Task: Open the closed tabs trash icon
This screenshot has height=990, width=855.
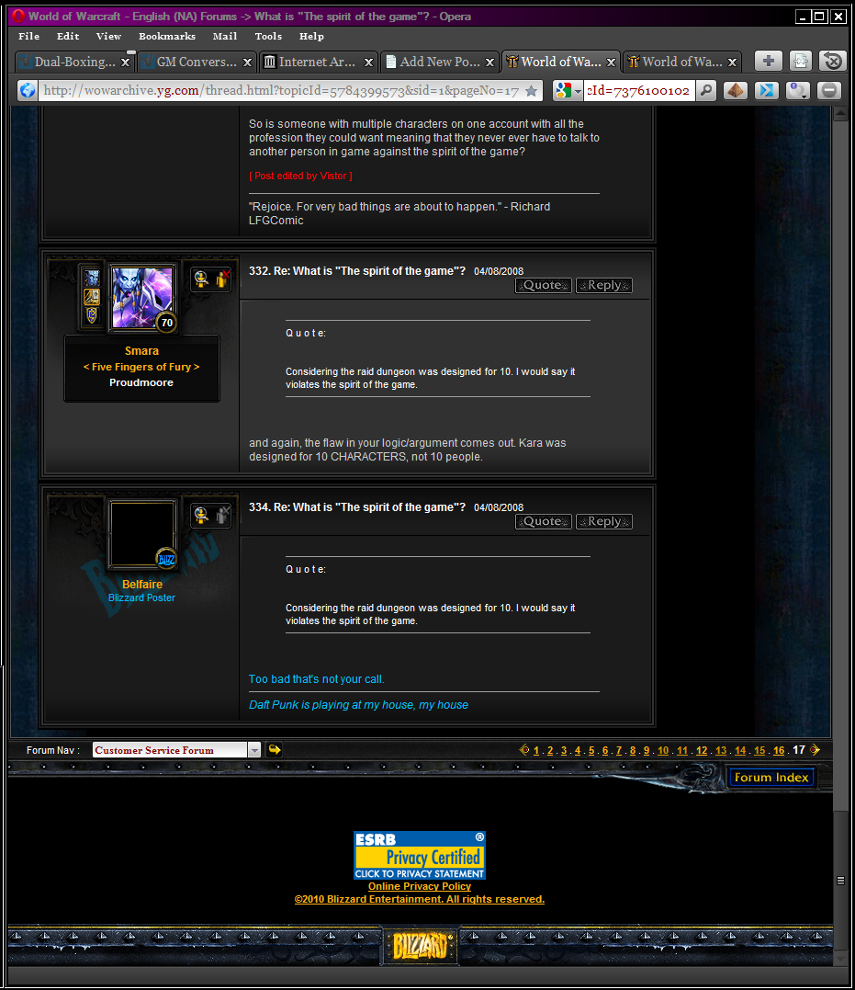Action: click(x=832, y=62)
